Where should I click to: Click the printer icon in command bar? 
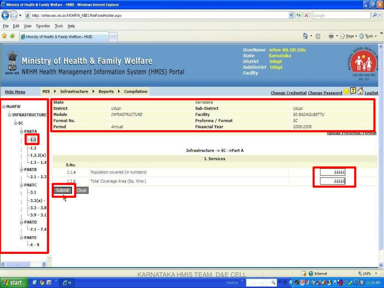pos(331,36)
